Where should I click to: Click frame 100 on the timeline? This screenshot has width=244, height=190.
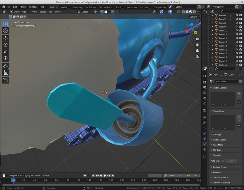(x=67, y=180)
